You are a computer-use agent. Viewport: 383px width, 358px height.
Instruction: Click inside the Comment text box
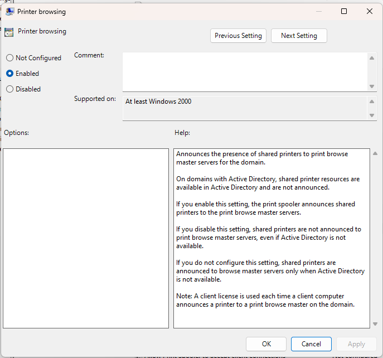click(x=245, y=72)
